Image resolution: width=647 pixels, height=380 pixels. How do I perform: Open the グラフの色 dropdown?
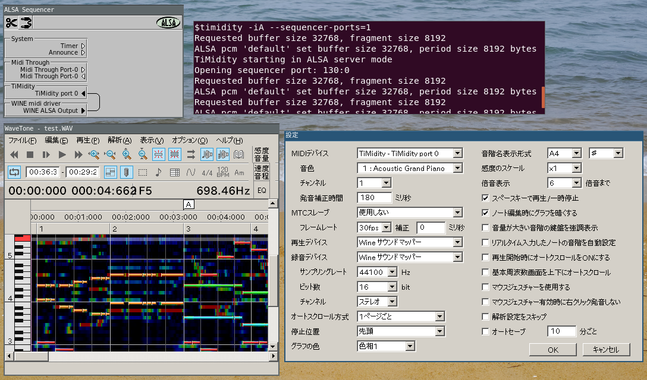point(409,346)
